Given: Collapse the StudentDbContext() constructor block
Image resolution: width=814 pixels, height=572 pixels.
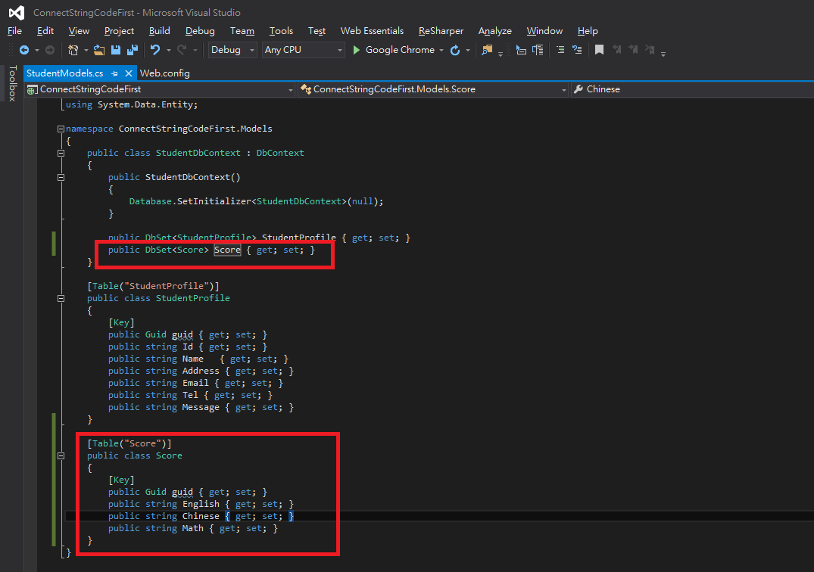Looking at the screenshot, I should [x=61, y=177].
